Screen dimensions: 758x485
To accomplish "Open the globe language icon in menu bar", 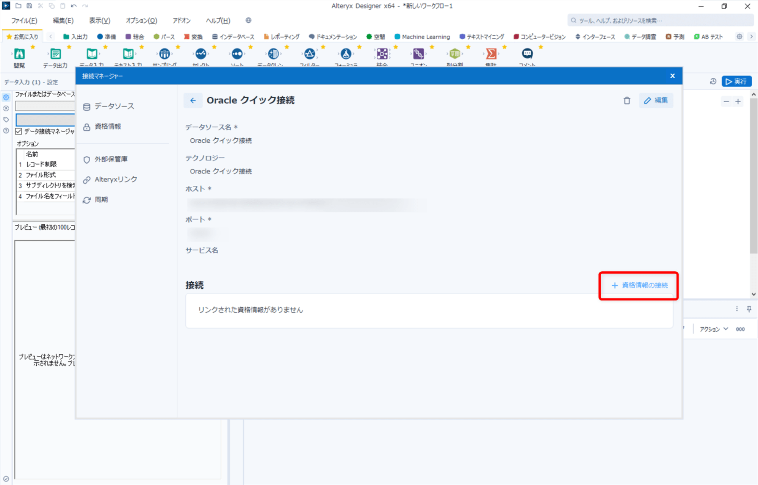I will 248,20.
